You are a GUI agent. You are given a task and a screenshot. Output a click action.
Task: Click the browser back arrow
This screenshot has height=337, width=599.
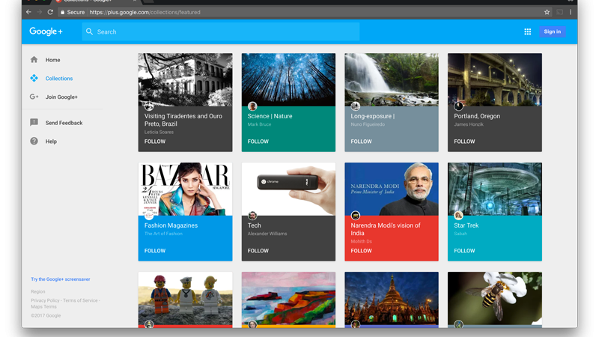[28, 12]
